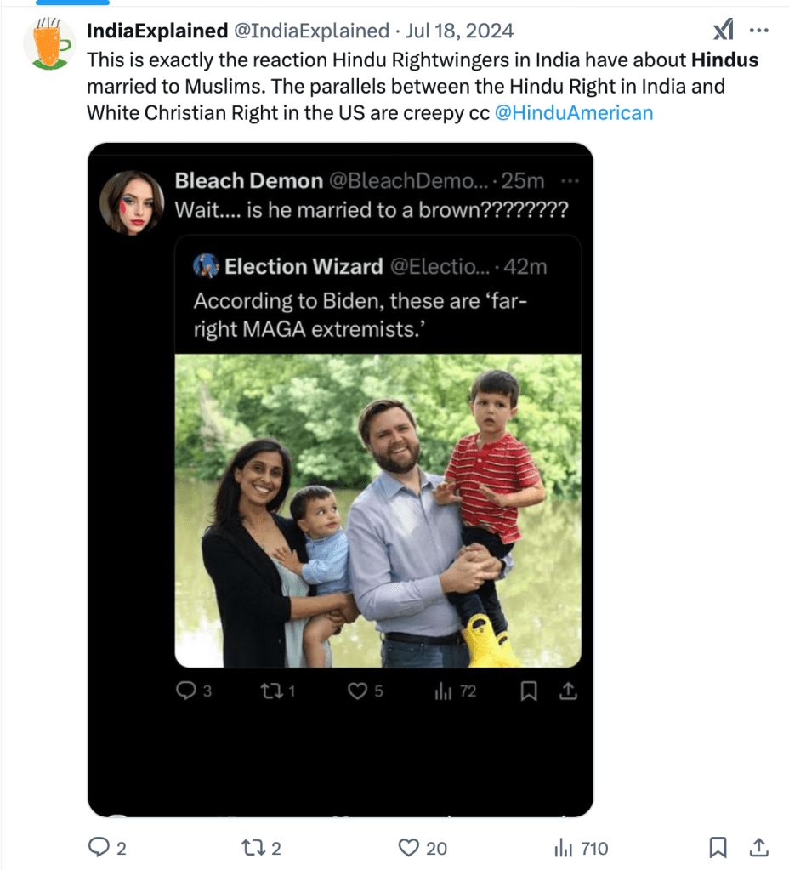789x870 pixels.
Task: Reply to the IndiaExplained tweet
Action: [99, 847]
